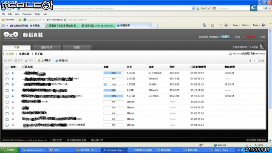Click the 88% progress bar
Screen dimensions: 272x153
pos(113,73)
